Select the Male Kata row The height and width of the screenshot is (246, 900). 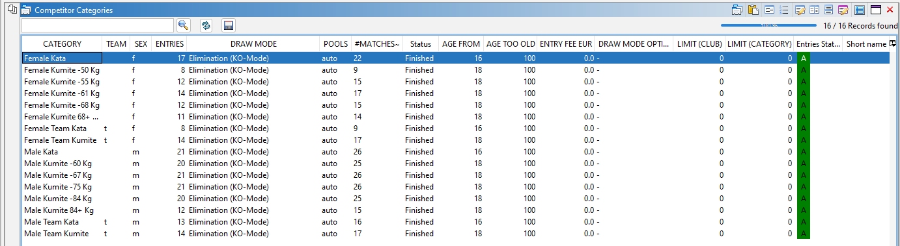pos(455,152)
